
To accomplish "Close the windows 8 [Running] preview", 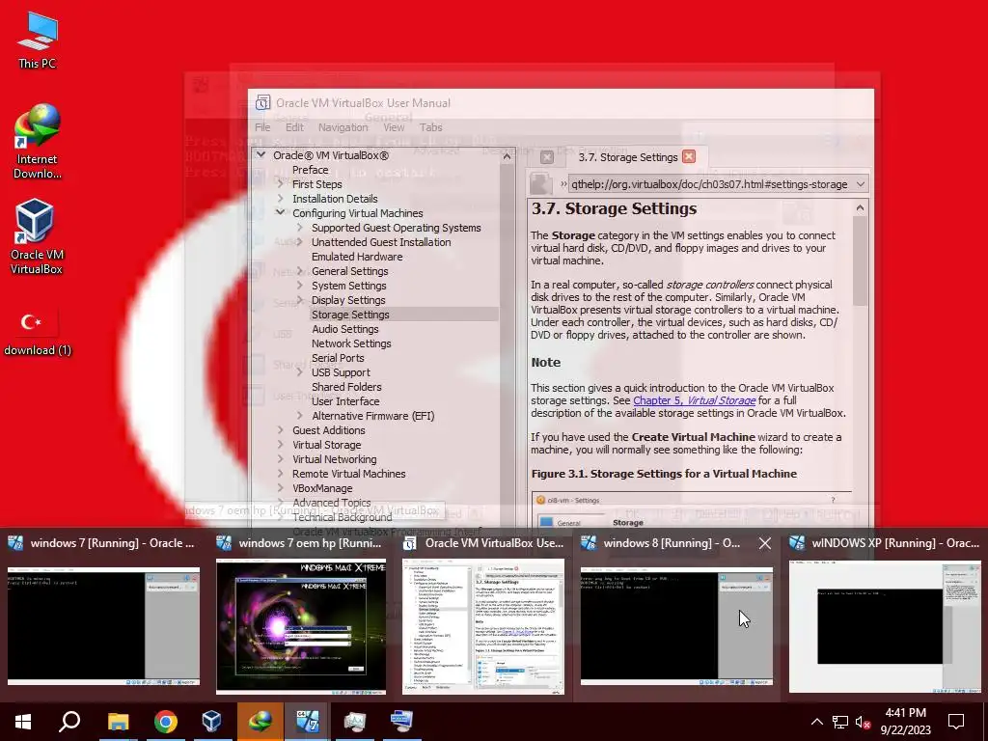I will click(764, 543).
